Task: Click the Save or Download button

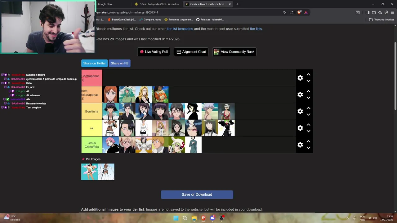Action: (197, 195)
